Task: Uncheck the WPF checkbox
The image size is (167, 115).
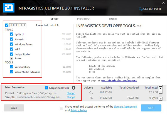Action: point(12,49)
